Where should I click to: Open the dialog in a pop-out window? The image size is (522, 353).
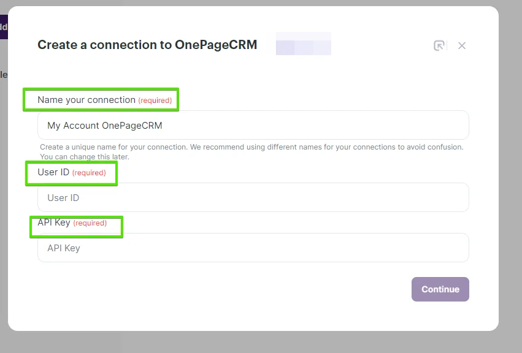pos(439,45)
